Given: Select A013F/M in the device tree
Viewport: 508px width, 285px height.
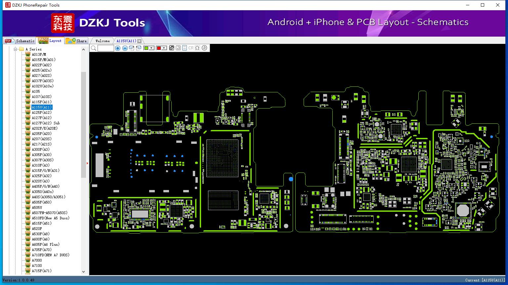Looking at the screenshot, I should [39, 54].
